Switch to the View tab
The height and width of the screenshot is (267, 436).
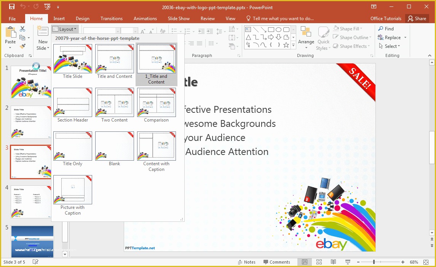click(230, 19)
